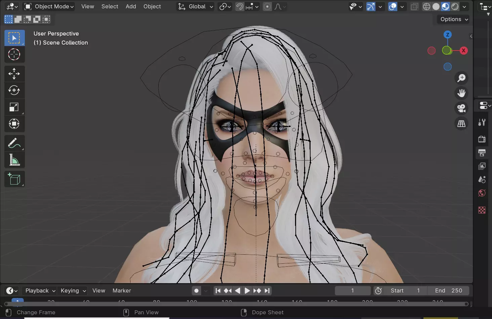The width and height of the screenshot is (492, 319).
Task: Open the View Layer properties tab
Action: [482, 166]
